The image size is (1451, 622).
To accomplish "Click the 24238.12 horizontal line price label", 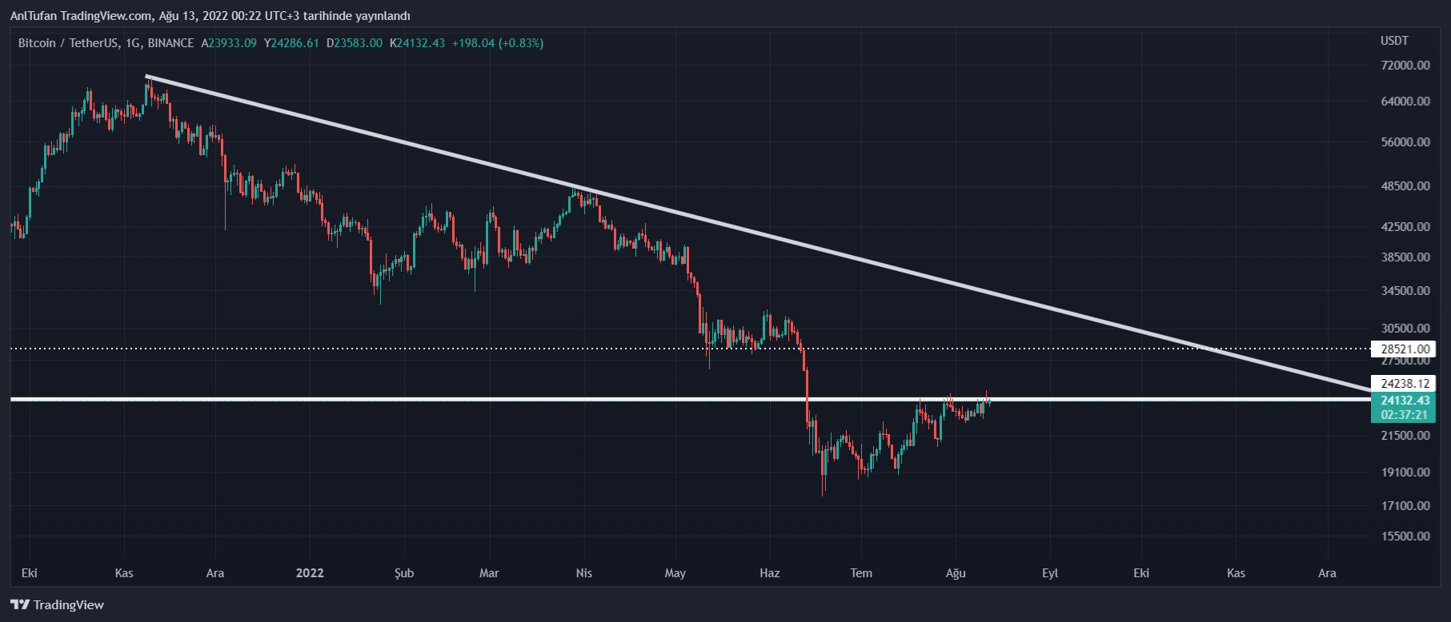I will [x=1405, y=384].
